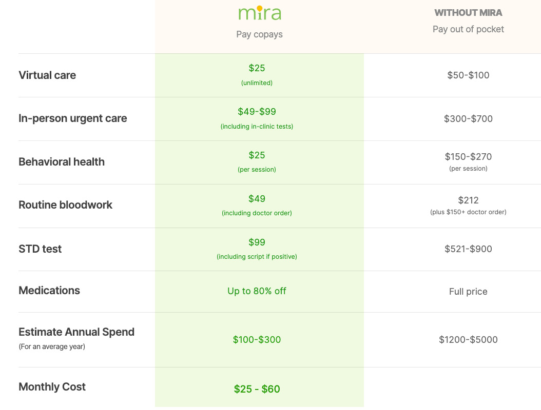Screen dimensions: 541x410
Task: Click the 'Full price' medications cell
Action: click(x=468, y=292)
